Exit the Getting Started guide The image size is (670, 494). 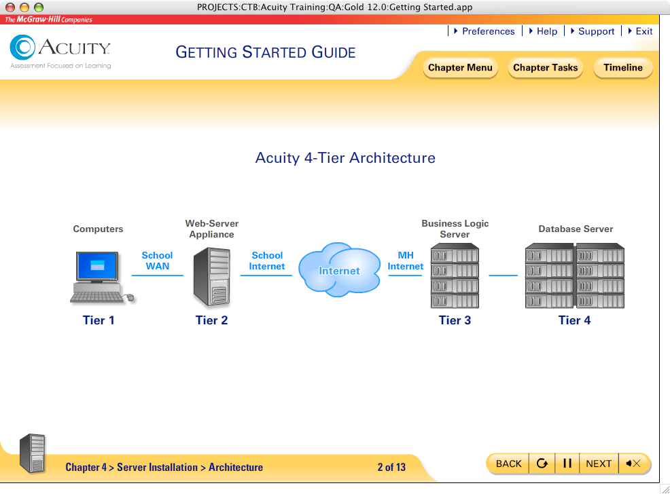point(639,31)
